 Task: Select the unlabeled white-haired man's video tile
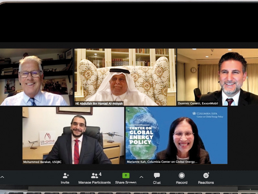click(36, 77)
